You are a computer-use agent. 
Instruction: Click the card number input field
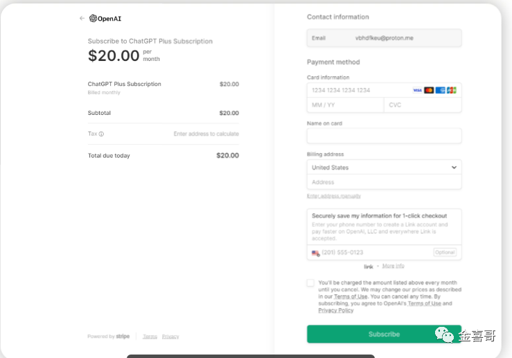[357, 90]
